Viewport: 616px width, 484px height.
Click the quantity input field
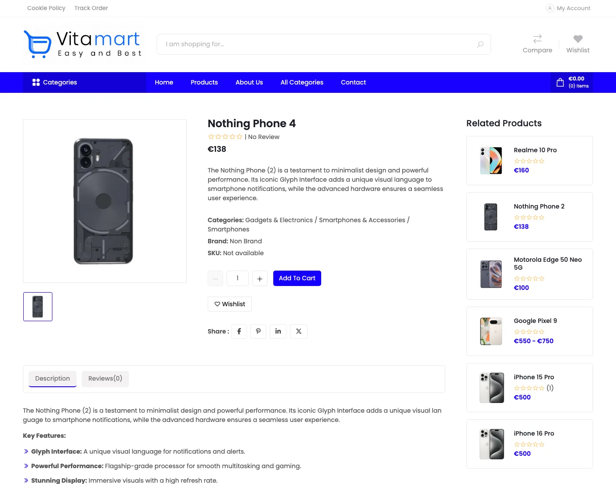238,279
